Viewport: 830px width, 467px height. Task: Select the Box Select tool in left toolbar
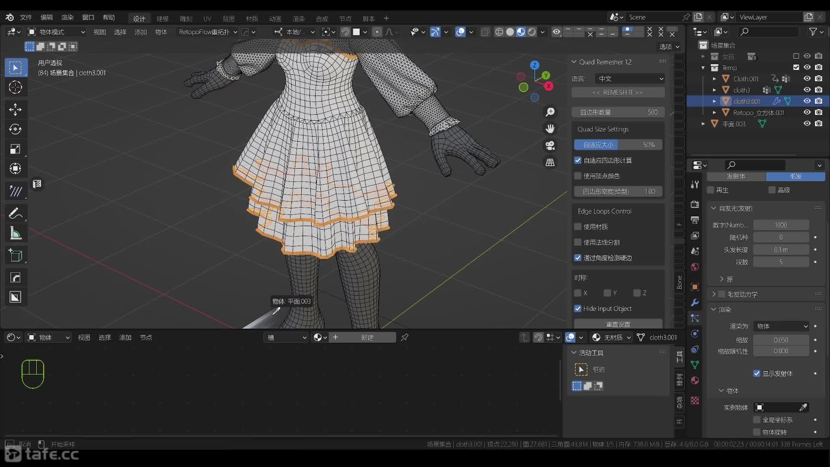(x=16, y=67)
